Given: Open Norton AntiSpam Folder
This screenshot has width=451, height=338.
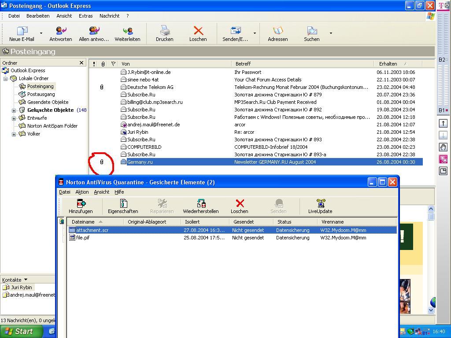Looking at the screenshot, I should point(52,125).
